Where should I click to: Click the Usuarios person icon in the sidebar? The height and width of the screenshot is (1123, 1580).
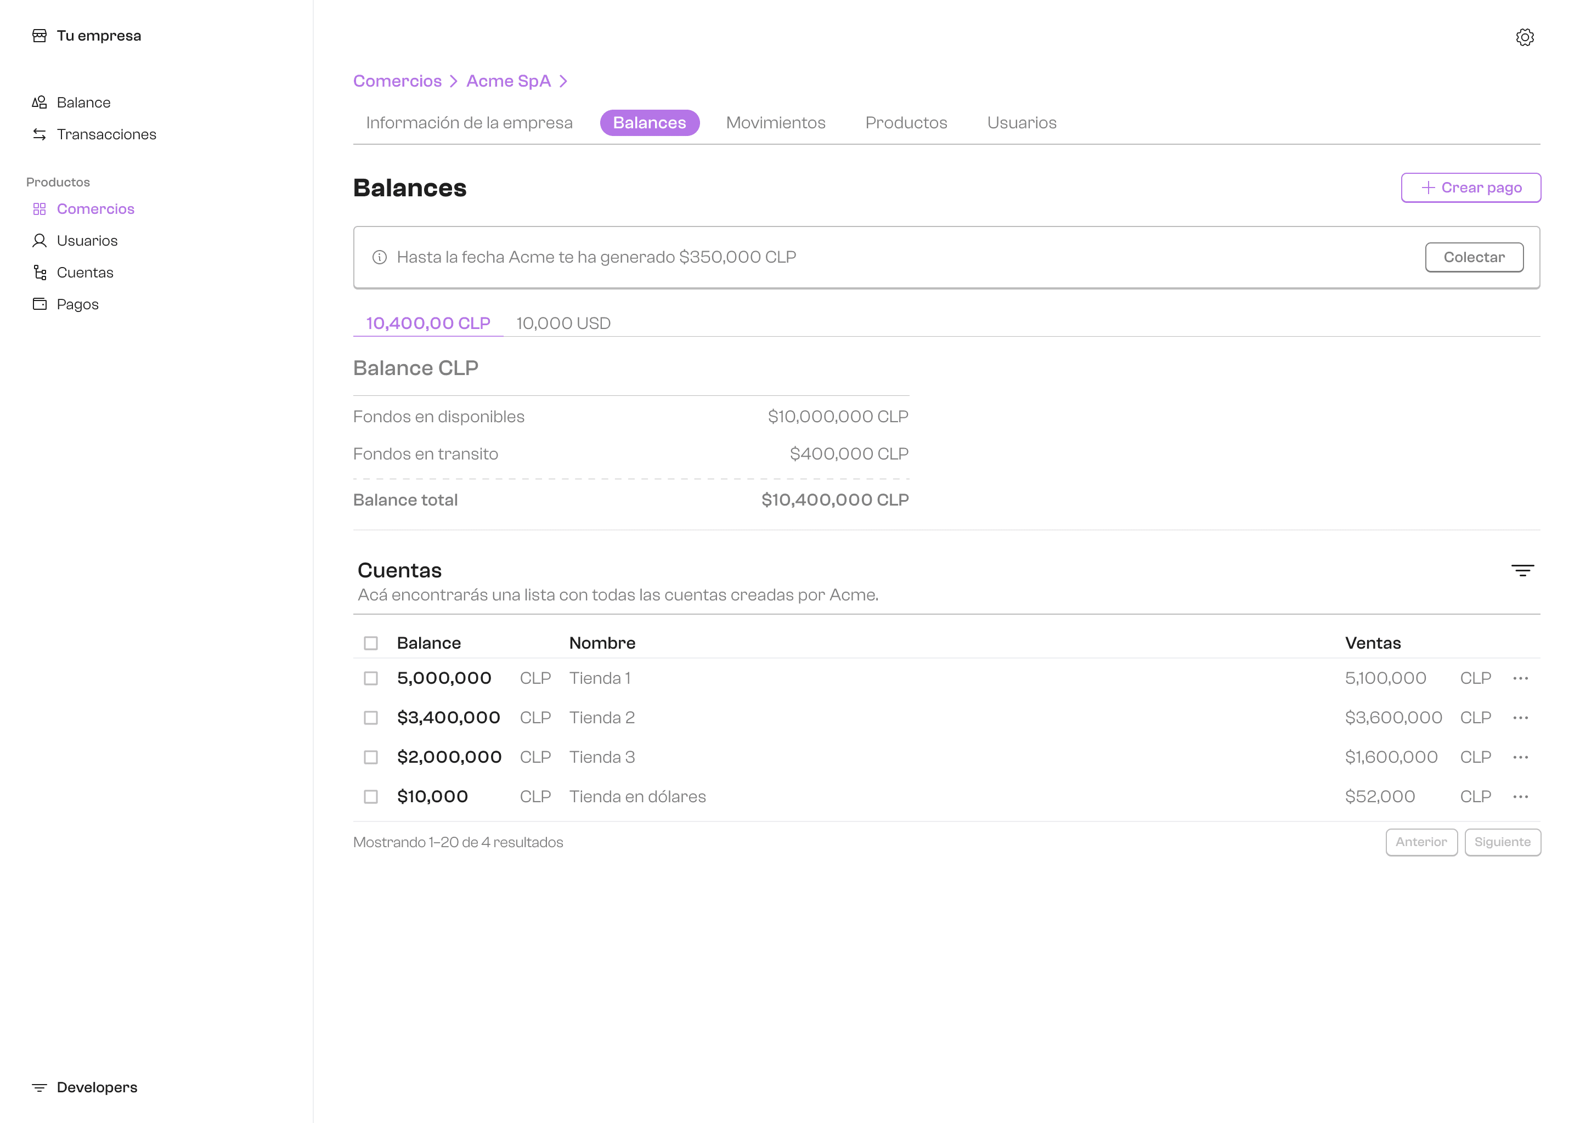[x=39, y=241]
